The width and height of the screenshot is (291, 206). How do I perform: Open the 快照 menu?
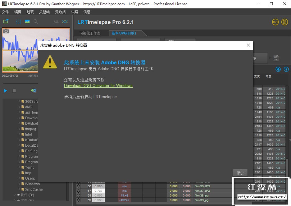pyautogui.click(x=75, y=12)
